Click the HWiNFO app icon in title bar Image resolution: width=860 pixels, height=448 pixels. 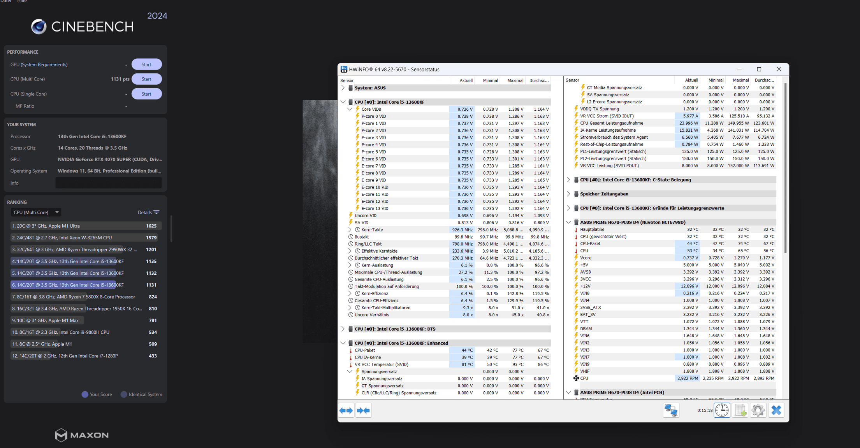click(x=344, y=69)
